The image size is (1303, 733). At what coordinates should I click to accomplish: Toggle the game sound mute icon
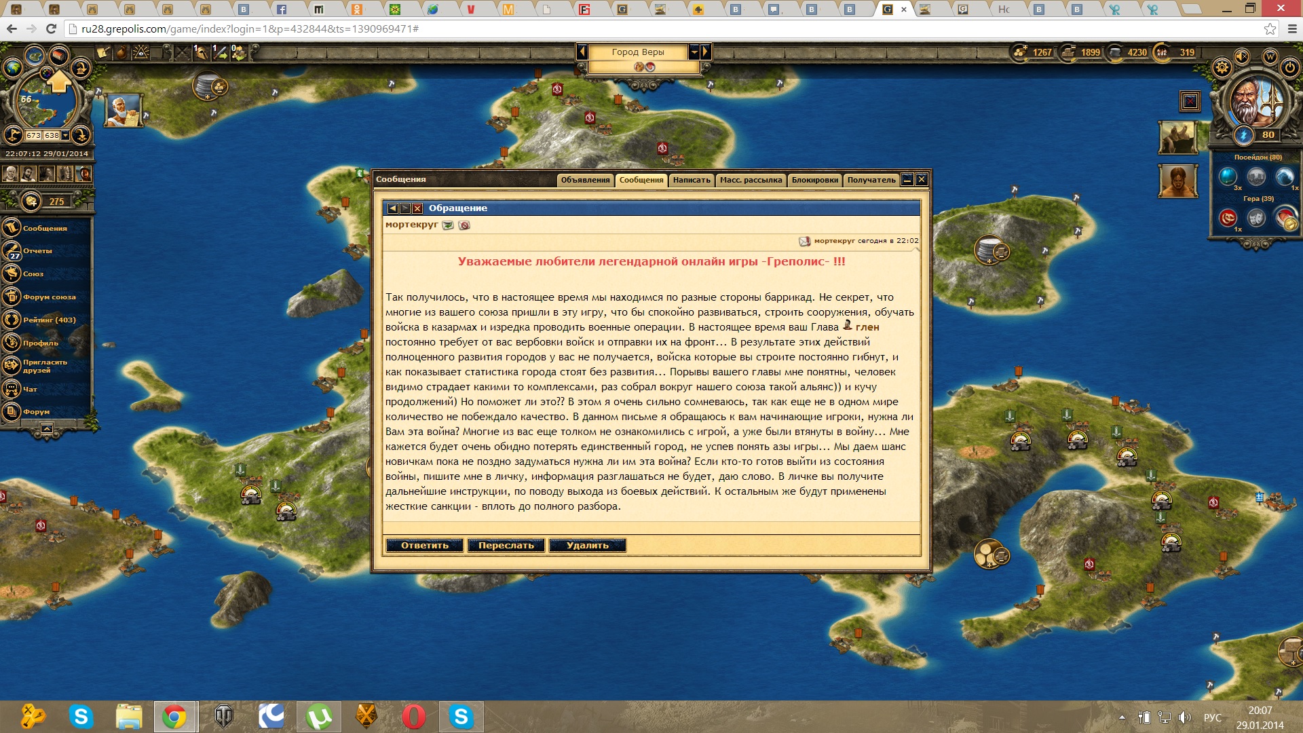point(1243,56)
